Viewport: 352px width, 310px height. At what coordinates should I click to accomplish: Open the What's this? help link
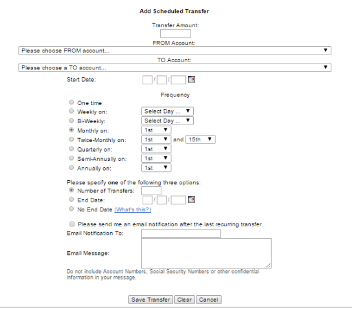pos(133,209)
